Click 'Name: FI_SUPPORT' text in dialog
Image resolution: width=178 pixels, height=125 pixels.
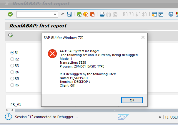(x=74, y=78)
